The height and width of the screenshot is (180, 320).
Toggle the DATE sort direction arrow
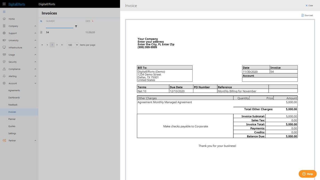[x=93, y=21]
